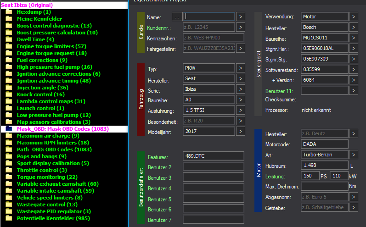Open the Ausführung 1.5 TFSI arrow button
Screen dimensions: 366x227
241,110
